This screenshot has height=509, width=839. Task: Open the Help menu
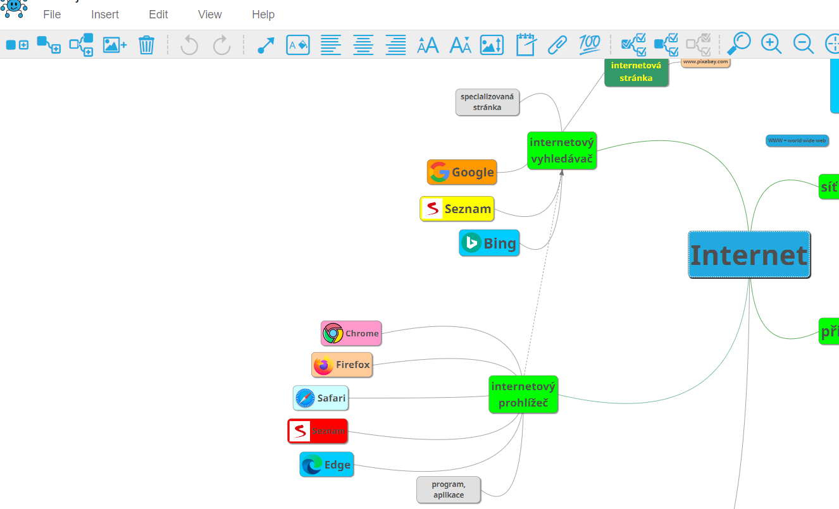pos(263,15)
